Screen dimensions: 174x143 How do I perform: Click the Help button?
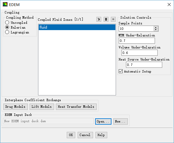pos(101,135)
